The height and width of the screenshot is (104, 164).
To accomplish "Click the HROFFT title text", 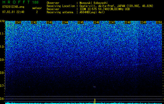I will [16, 2].
